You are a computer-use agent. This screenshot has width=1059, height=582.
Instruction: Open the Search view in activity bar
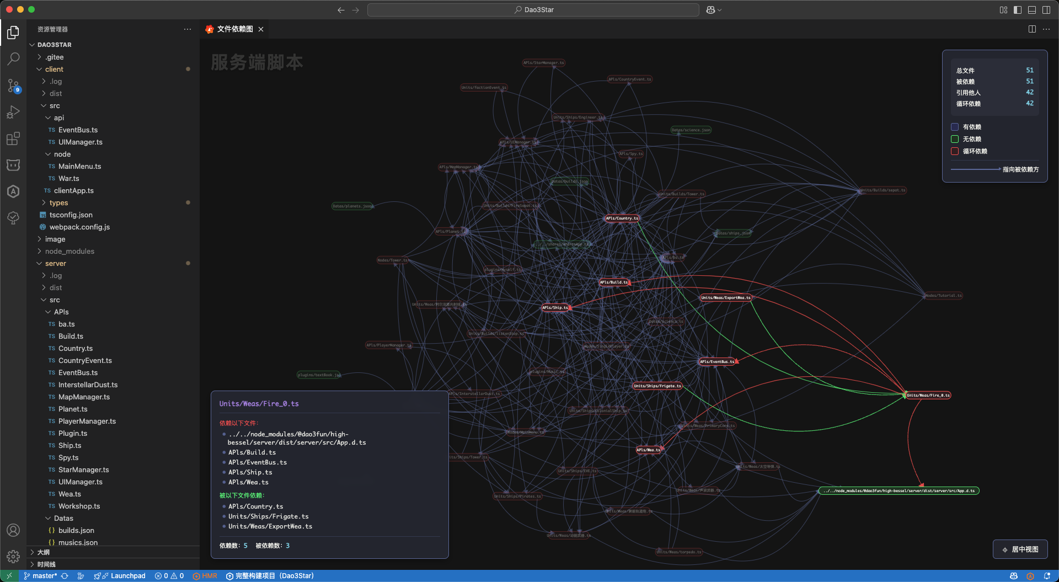point(13,58)
